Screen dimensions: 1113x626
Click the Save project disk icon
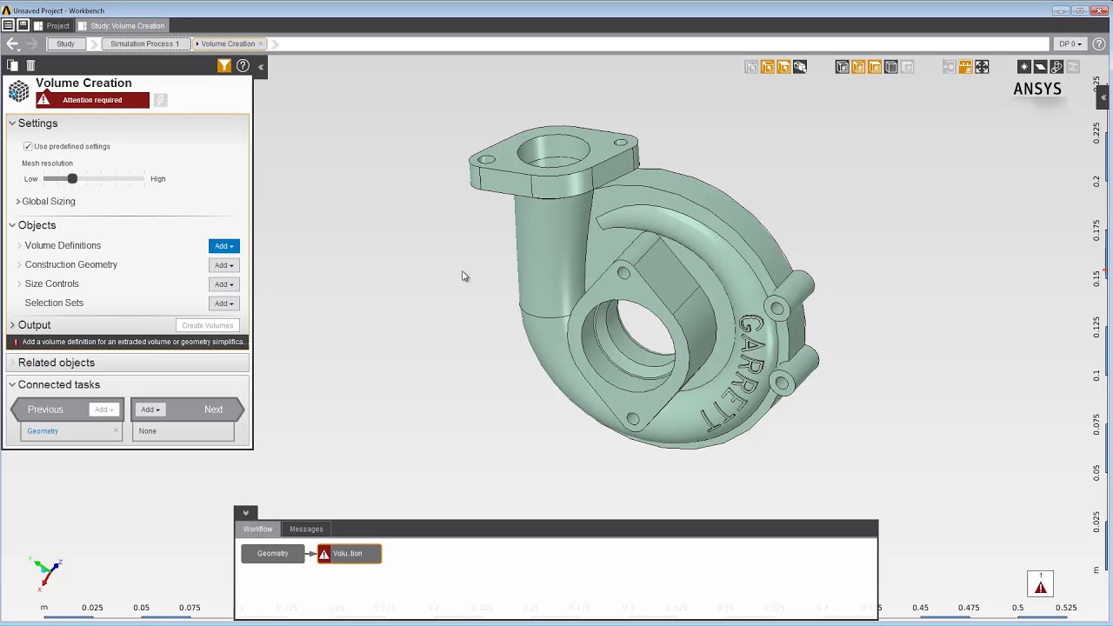tap(23, 25)
